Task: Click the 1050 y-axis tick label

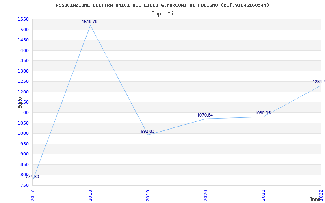Action: pyautogui.click(x=23, y=123)
